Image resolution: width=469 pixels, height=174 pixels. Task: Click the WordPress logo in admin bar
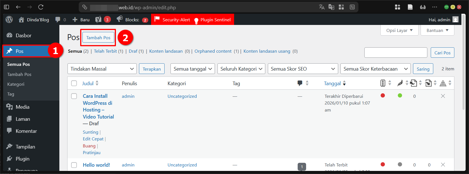[x=9, y=20]
